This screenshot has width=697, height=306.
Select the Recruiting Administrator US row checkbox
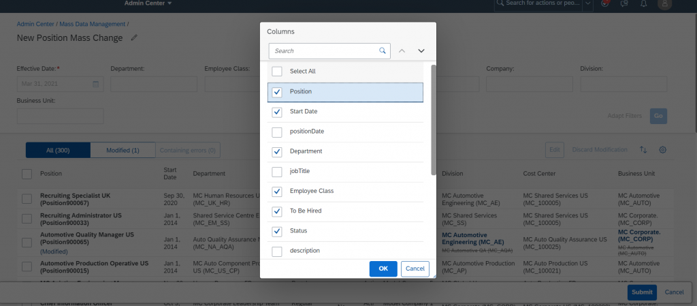(27, 219)
